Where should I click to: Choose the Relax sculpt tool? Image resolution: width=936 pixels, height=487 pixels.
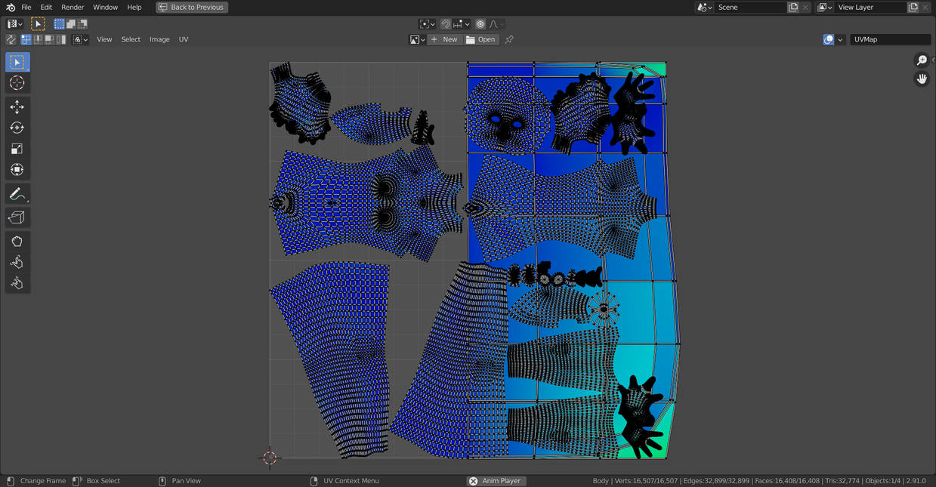pyautogui.click(x=17, y=262)
